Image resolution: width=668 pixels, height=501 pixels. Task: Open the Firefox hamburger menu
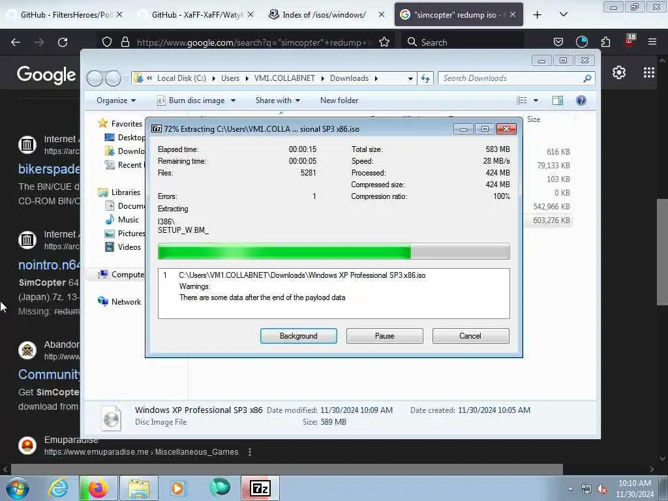point(652,42)
